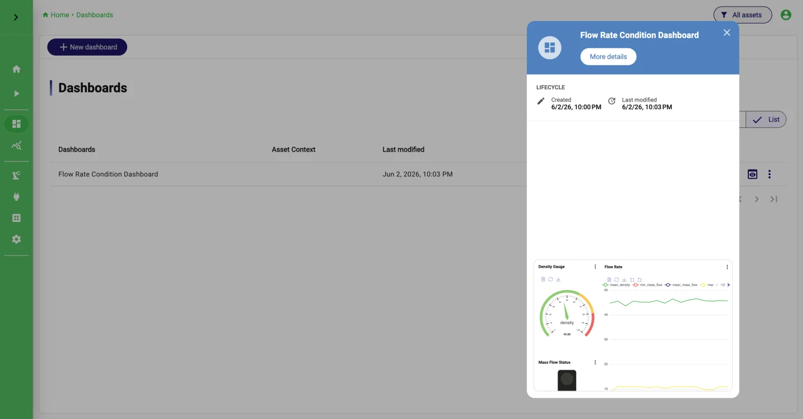The image size is (803, 419).
Task: Click the Last modified date 6/2/26, 10:03 PM
Action: click(647, 107)
